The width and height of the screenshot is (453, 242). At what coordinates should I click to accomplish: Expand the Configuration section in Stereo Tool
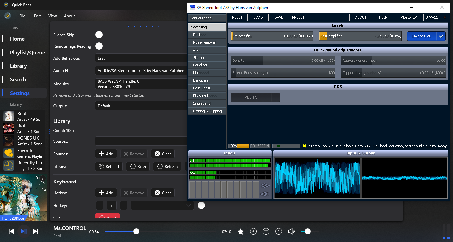click(207, 18)
